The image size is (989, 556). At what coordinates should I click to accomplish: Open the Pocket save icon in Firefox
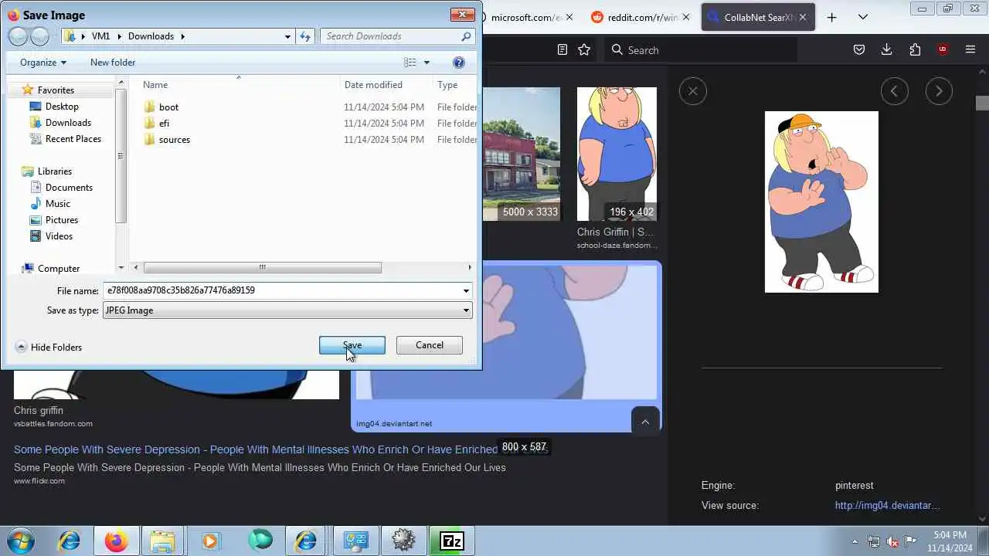858,49
